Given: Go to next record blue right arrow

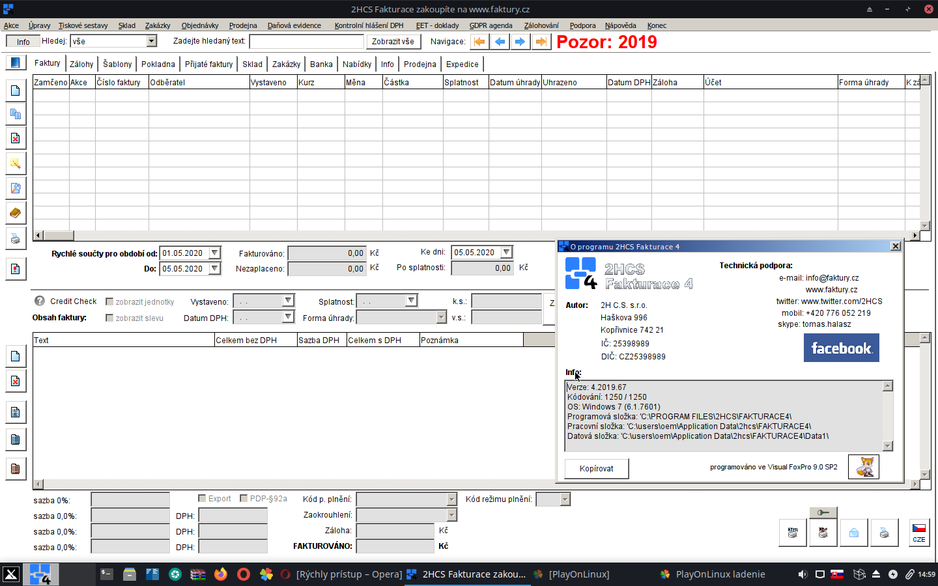Looking at the screenshot, I should pyautogui.click(x=520, y=42).
